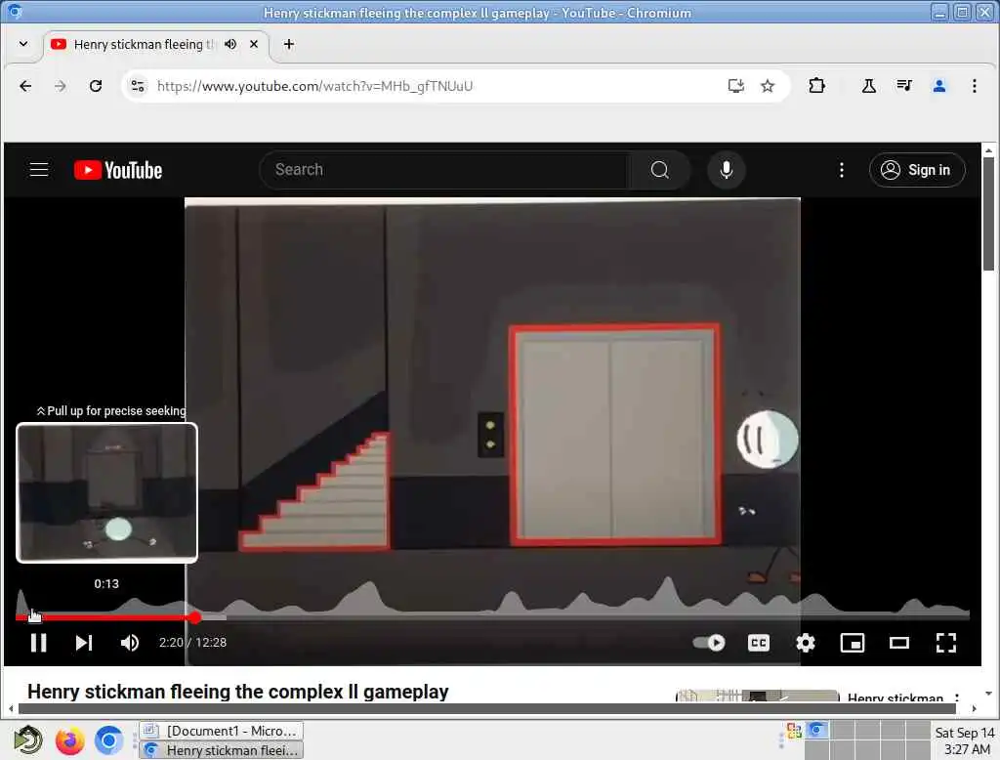Screen dimensions: 1000x760
Task: Open Chromium three-dot main menu
Action: (x=975, y=86)
